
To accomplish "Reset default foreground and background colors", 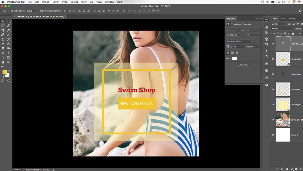I will 3,77.
